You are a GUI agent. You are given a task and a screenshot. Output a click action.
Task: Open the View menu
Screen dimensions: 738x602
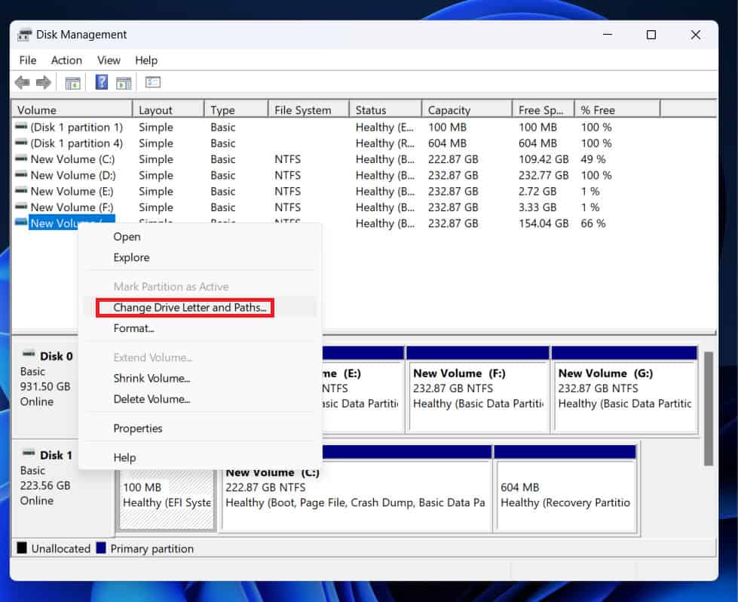point(109,60)
